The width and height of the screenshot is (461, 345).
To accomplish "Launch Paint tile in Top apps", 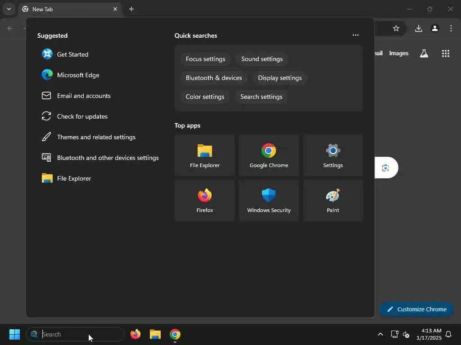I will pyautogui.click(x=333, y=200).
